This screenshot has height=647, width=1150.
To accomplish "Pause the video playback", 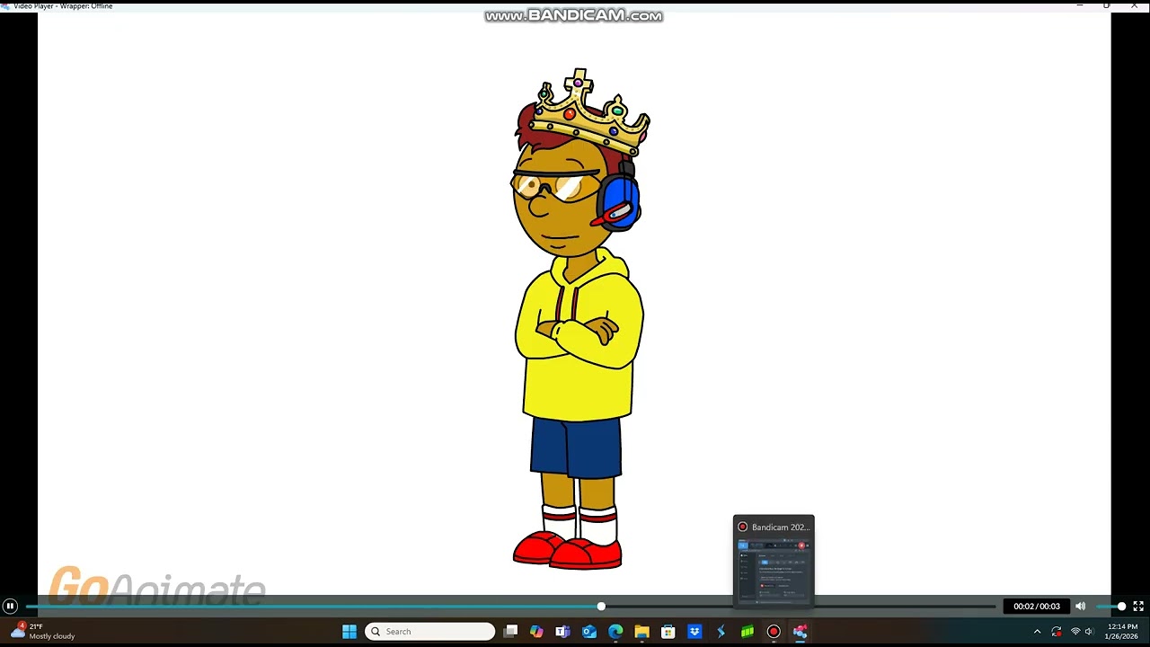I will (x=10, y=607).
